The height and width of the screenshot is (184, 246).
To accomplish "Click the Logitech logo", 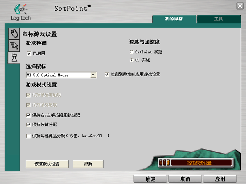I will coord(21,12).
